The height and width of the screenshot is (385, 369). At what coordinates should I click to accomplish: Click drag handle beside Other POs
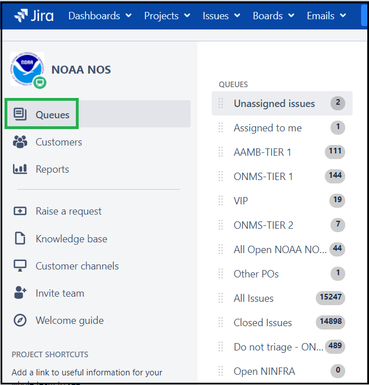(221, 273)
